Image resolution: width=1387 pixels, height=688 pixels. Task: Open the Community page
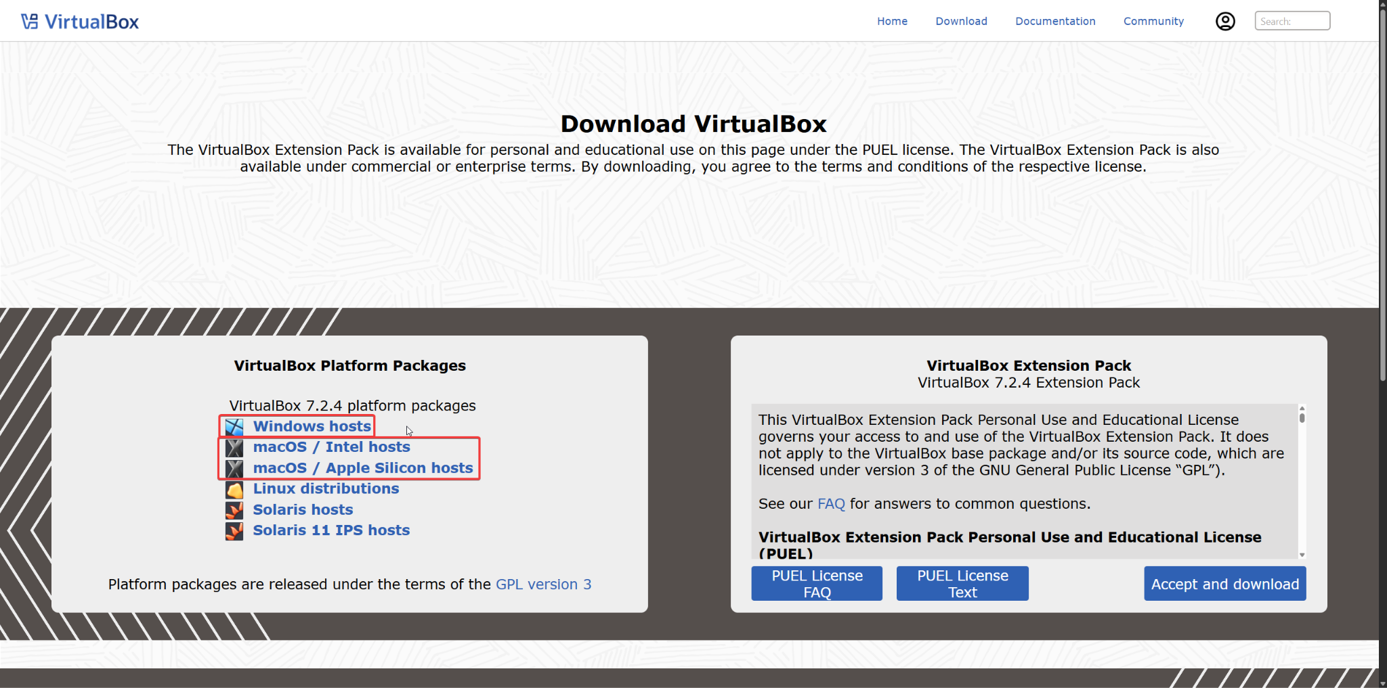pos(1153,21)
